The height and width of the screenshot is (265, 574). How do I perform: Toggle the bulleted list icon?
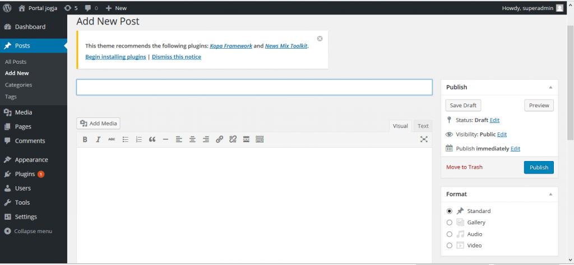point(126,139)
